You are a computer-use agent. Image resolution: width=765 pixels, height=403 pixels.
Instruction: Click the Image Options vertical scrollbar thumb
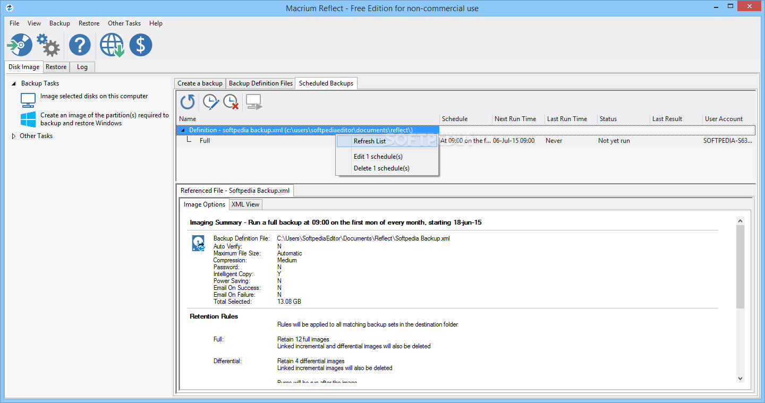(741, 267)
